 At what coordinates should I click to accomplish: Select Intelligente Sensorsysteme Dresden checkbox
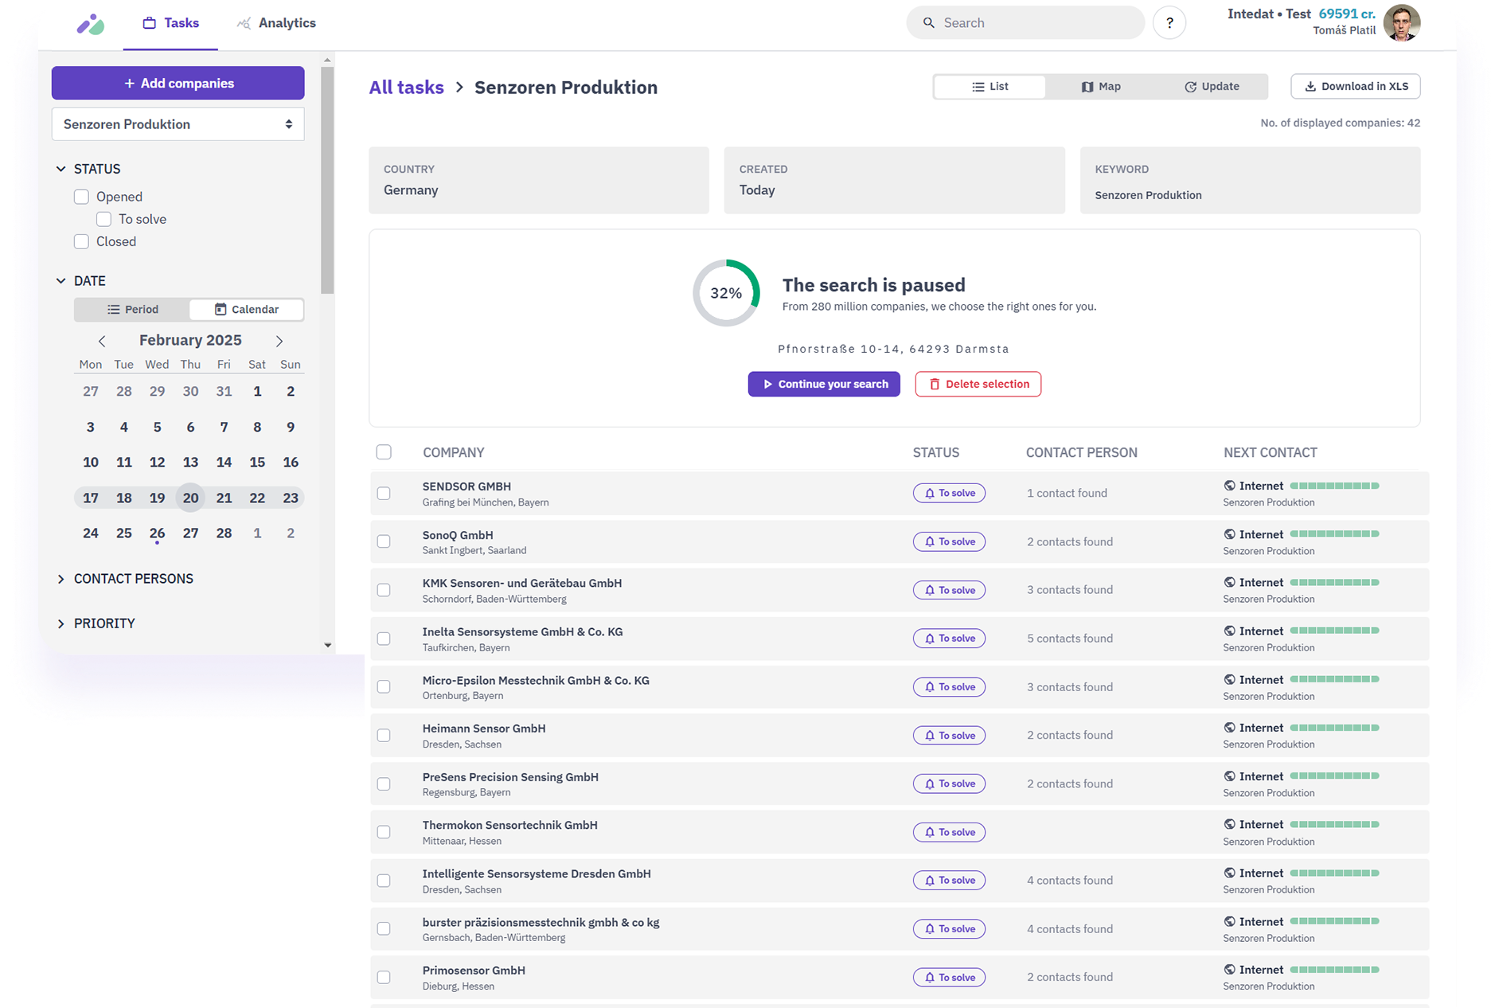[384, 881]
